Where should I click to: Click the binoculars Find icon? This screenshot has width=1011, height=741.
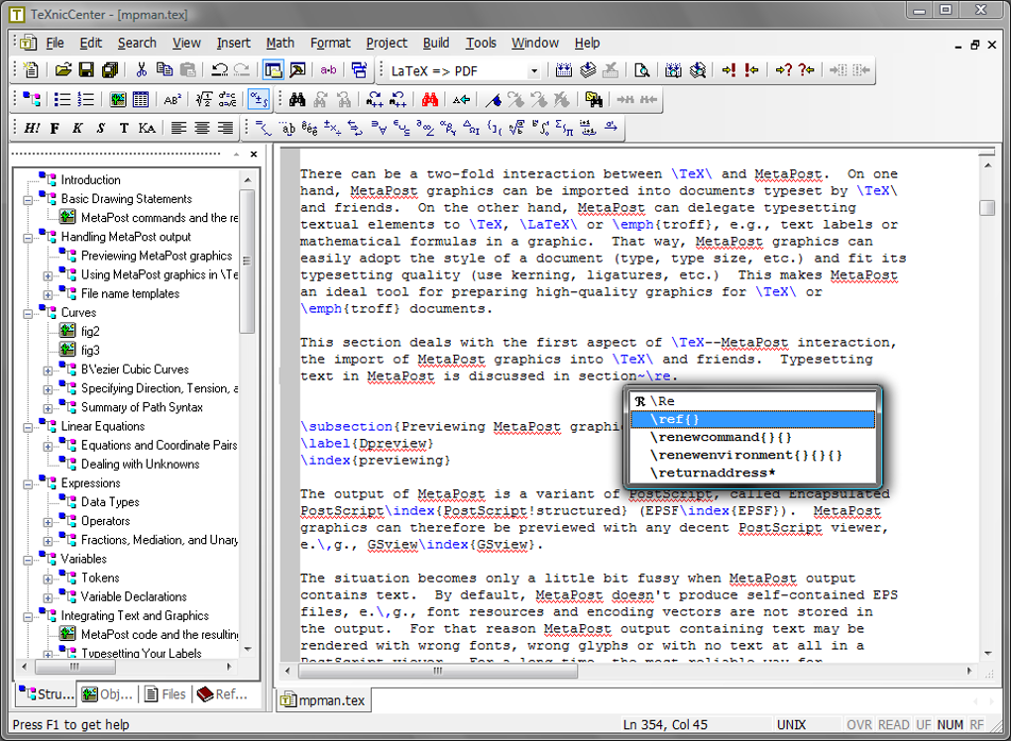[296, 99]
